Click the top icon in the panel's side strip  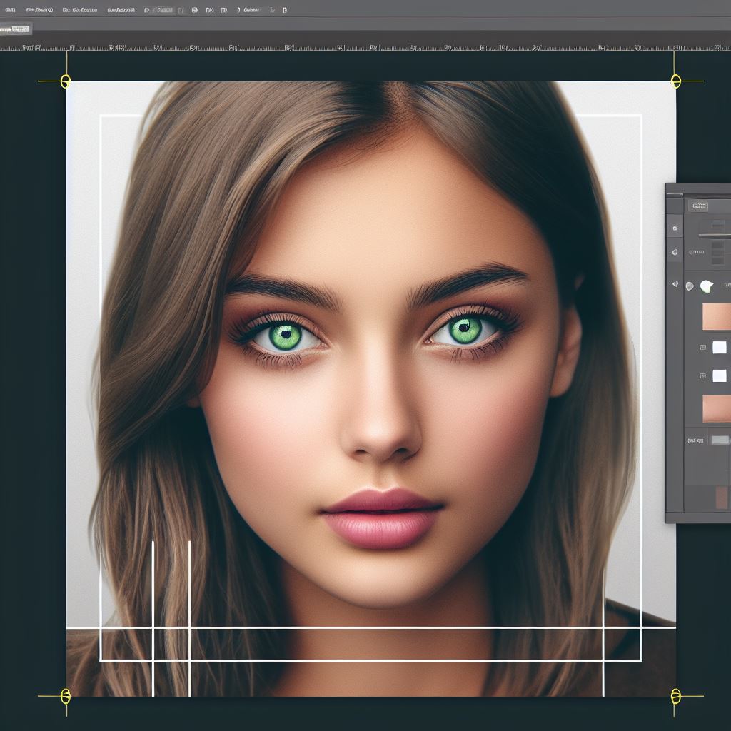click(675, 229)
